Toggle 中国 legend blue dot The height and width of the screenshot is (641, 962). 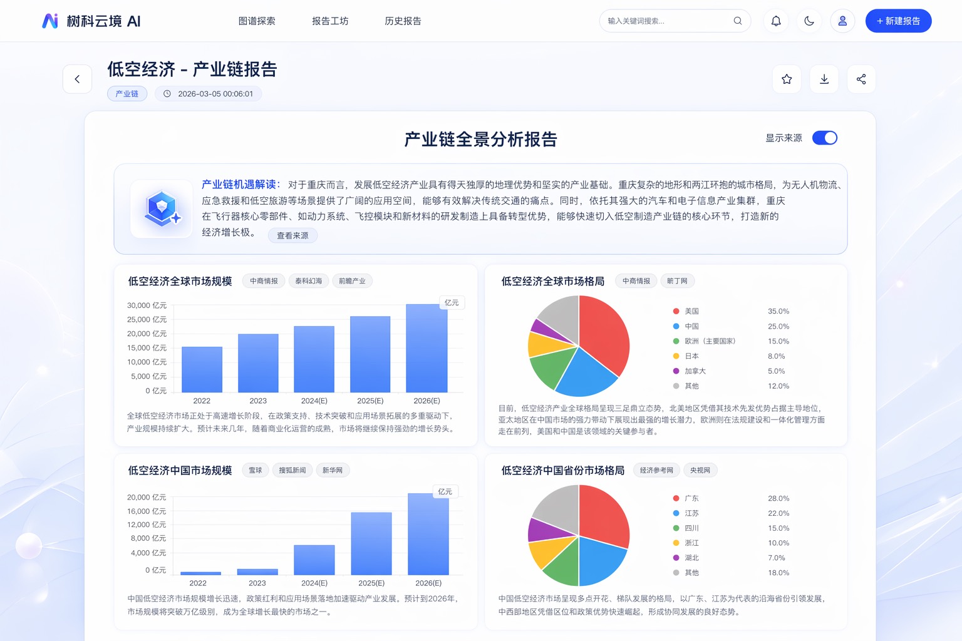(676, 326)
